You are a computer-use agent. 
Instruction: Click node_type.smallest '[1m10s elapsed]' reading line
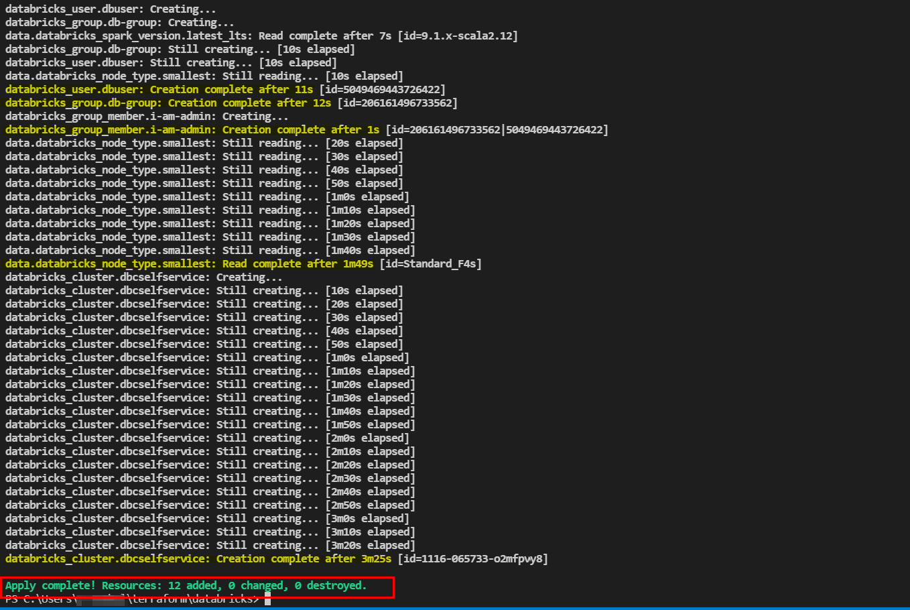(210, 210)
